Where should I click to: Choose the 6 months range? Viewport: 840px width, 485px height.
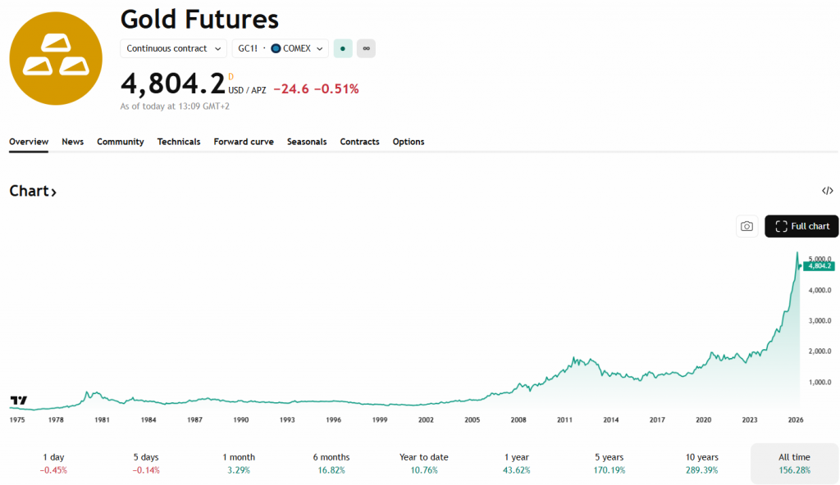pyautogui.click(x=331, y=464)
